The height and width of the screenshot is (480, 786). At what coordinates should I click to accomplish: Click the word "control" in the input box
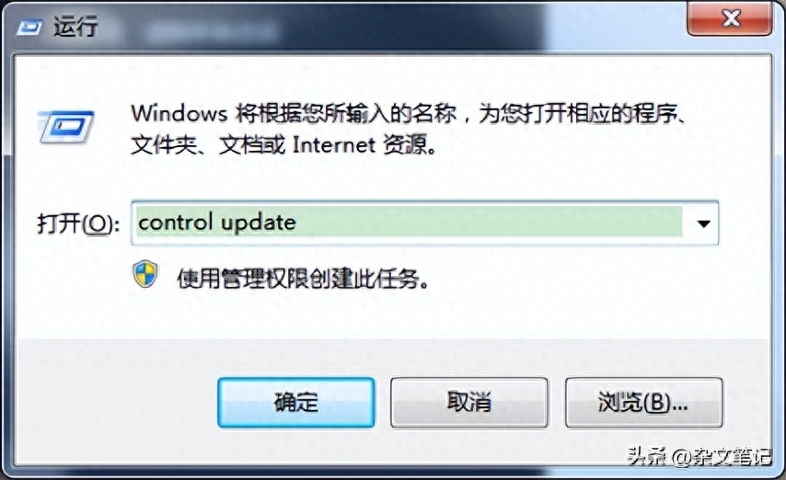point(176,223)
